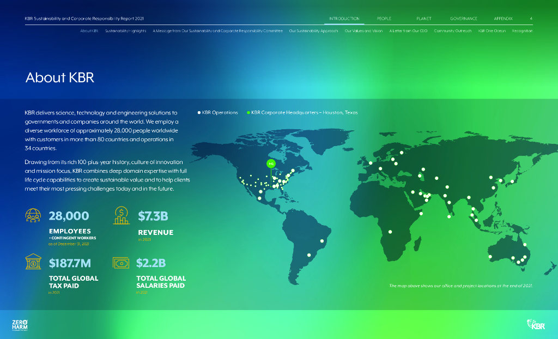Click the Corporate Headquarters Houston legend text
Viewport: 558px width, 339px height.
[304, 112]
